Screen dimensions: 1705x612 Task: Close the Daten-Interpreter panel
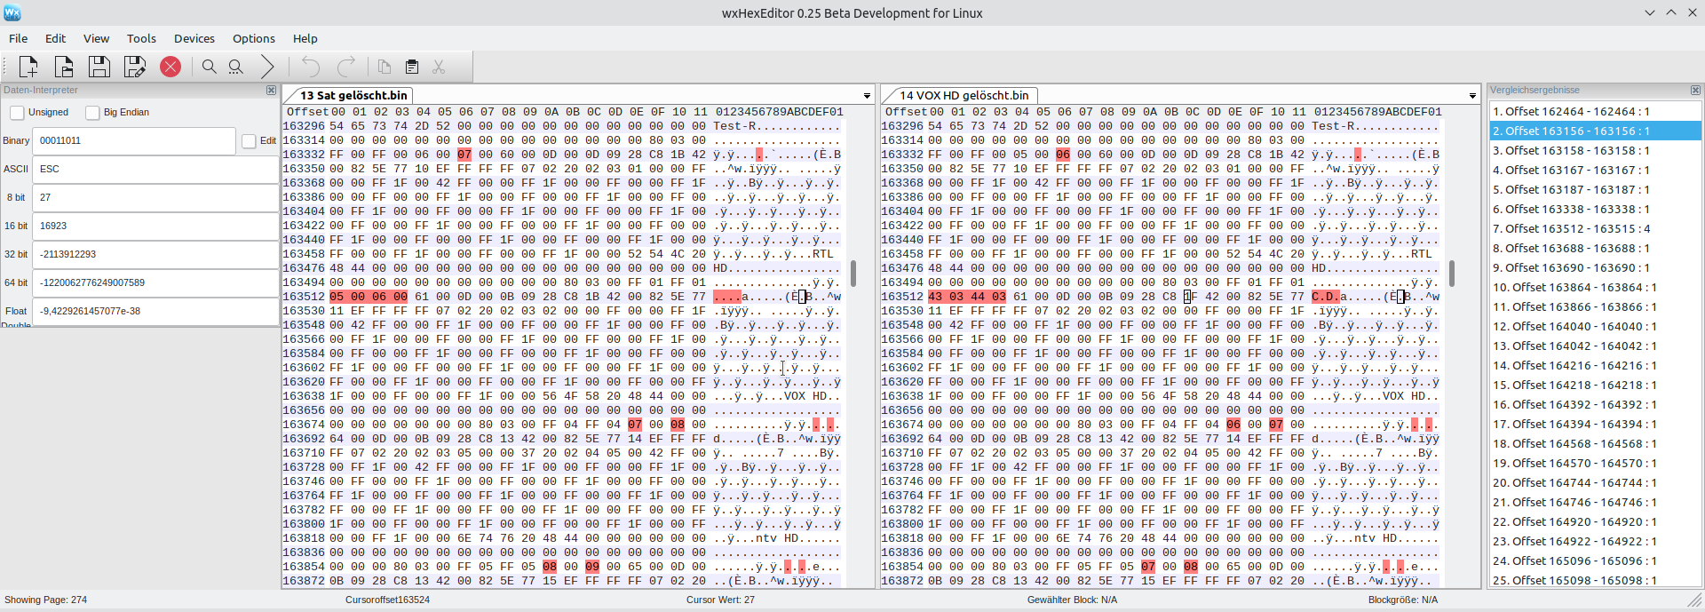click(271, 91)
